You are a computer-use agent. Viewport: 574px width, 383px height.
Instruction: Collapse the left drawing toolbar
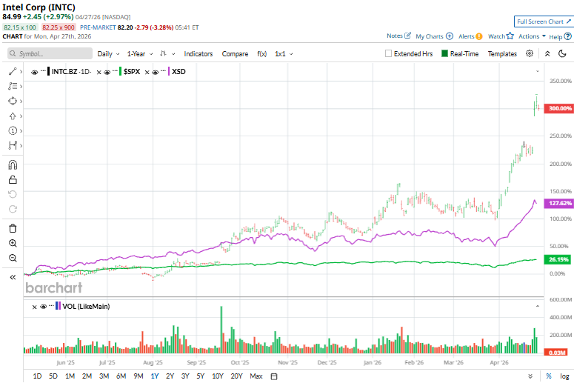coord(13,276)
